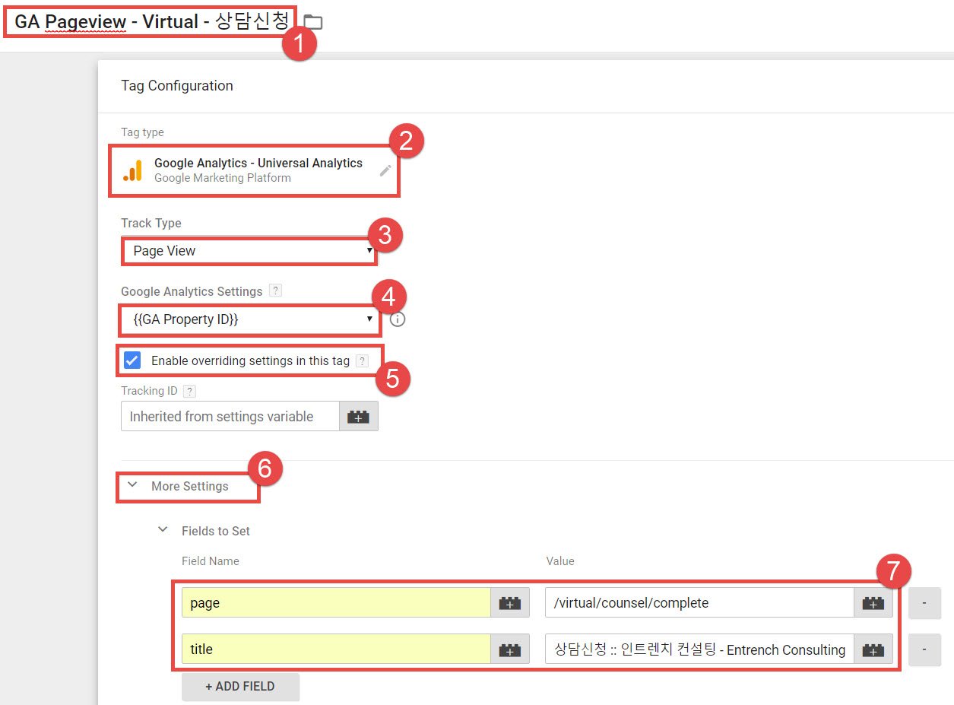The image size is (954, 705).
Task: Insert variable for /virtual/counsel/complete value
Action: tap(873, 602)
